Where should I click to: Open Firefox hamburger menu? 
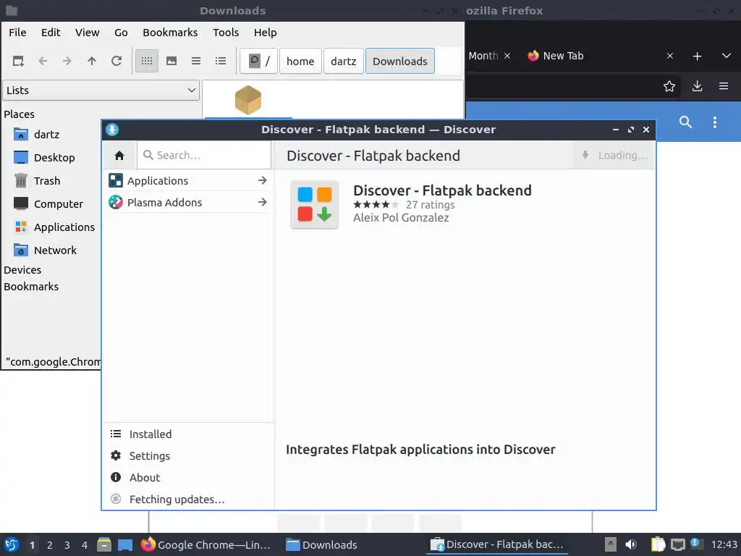click(724, 86)
